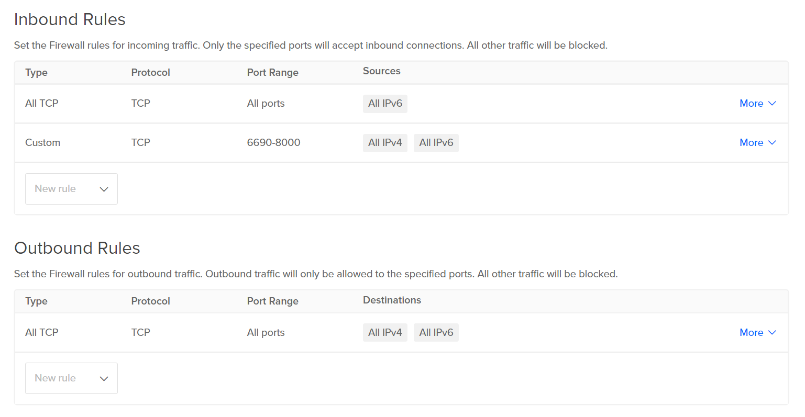Click All IPv6 destination tag in Outbound Rules

436,333
